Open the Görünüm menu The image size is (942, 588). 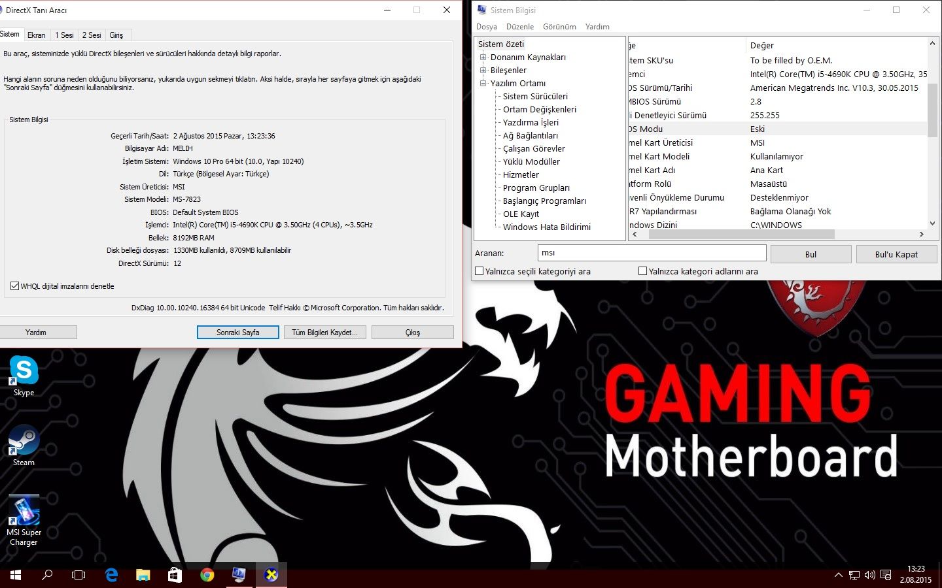click(x=559, y=27)
